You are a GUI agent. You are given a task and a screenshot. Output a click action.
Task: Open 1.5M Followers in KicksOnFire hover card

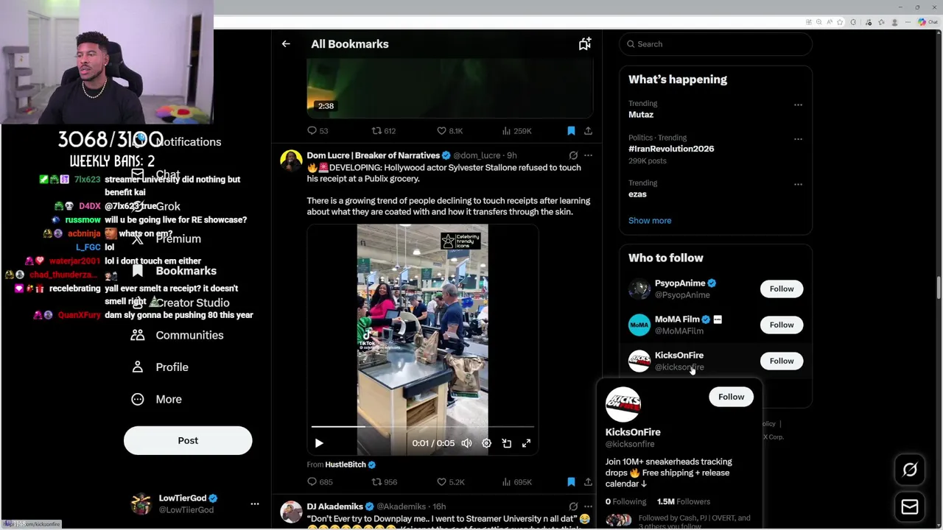coord(684,501)
